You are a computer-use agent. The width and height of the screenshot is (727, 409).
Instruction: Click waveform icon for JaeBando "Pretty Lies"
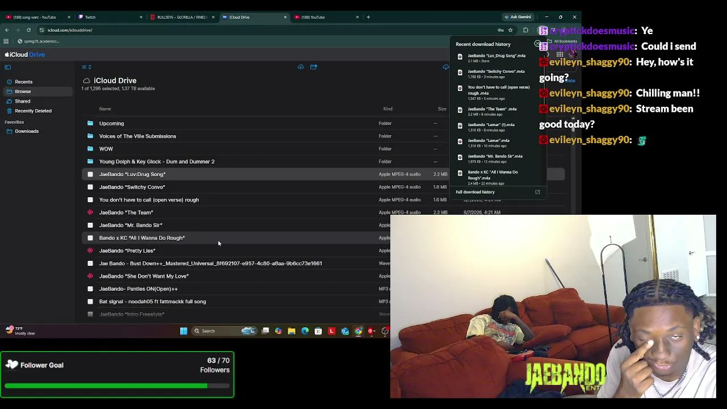(90, 251)
